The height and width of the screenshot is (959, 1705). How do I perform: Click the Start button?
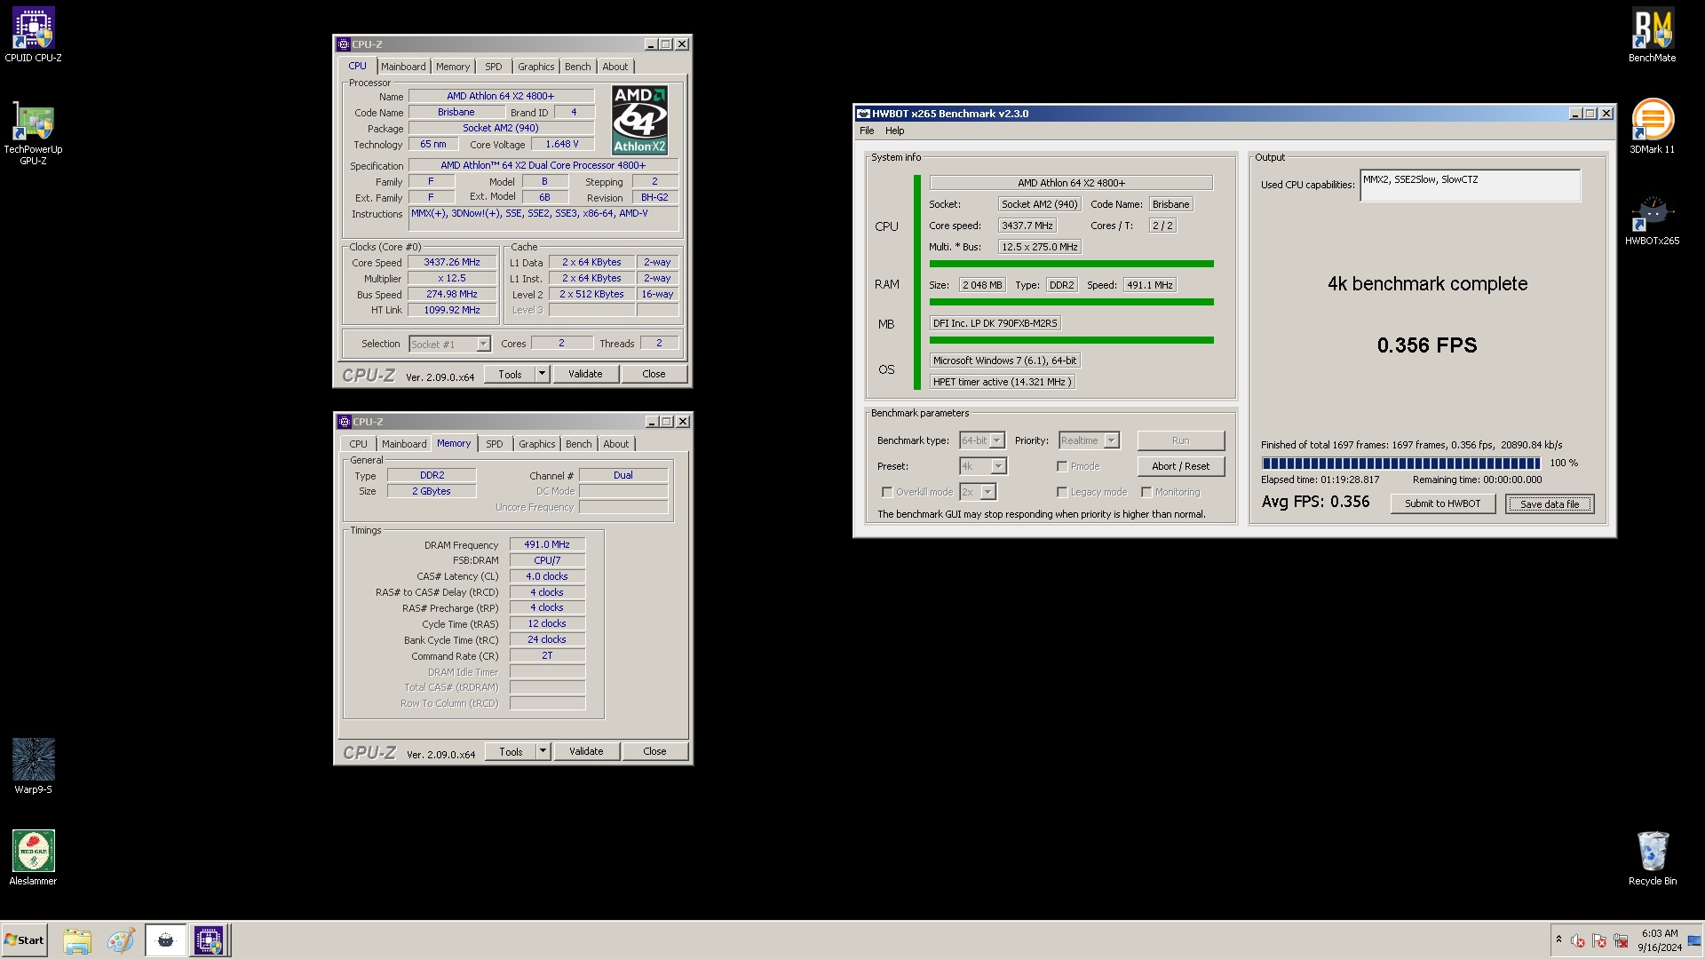24,940
